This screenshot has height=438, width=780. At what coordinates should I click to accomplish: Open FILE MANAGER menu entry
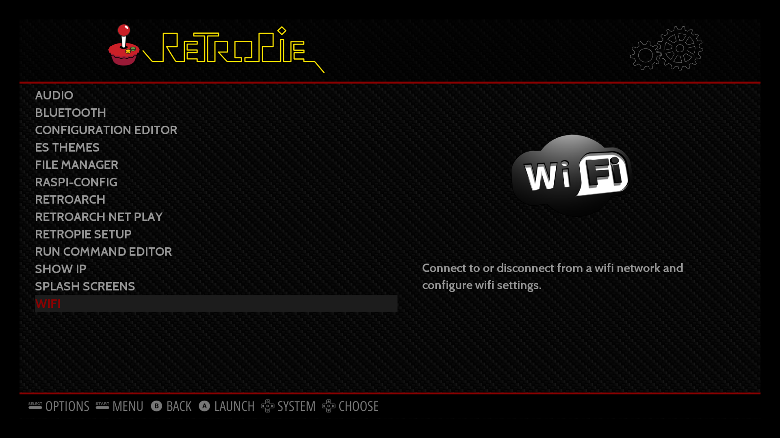pos(77,165)
